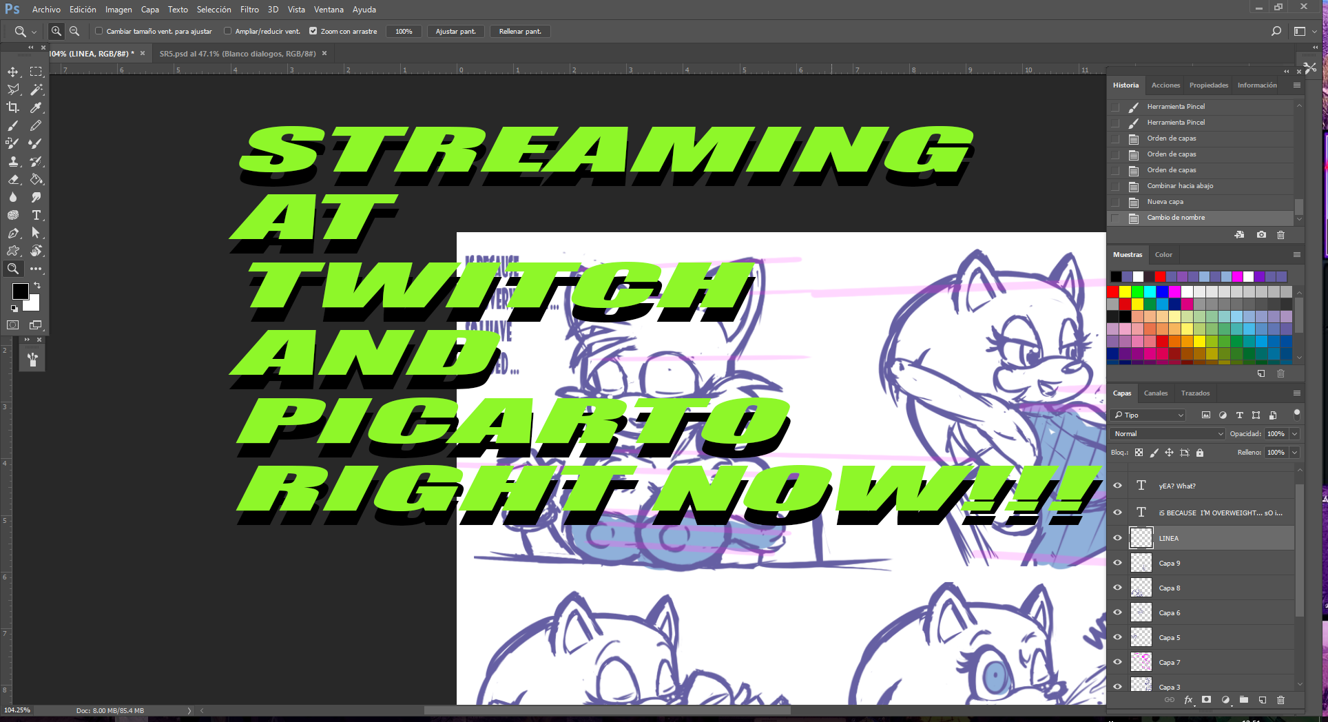The image size is (1328, 722).
Task: Click the foreground color black swatch
Action: [x=21, y=291]
